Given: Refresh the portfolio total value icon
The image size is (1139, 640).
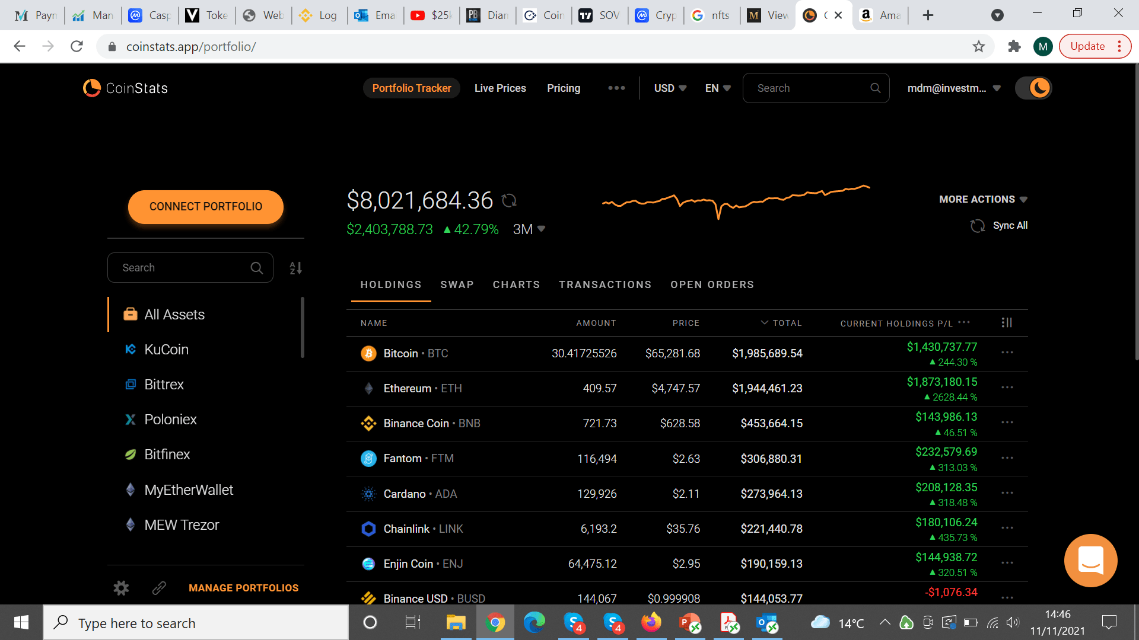Looking at the screenshot, I should tap(509, 201).
